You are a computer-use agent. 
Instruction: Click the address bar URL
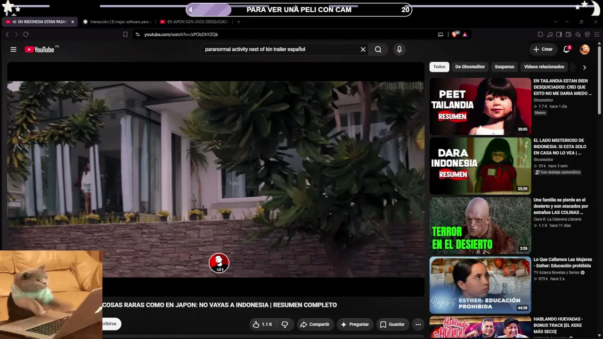pos(181,34)
